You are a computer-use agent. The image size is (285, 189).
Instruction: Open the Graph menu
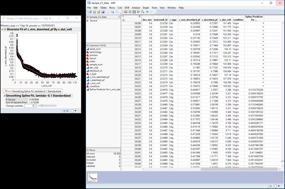146,8
